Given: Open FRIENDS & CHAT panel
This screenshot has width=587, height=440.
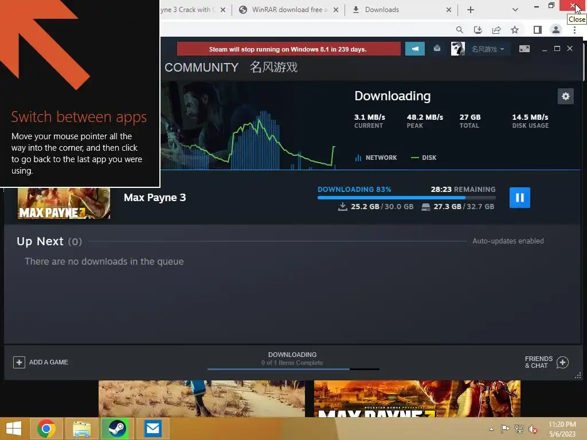Looking at the screenshot, I should [546, 362].
